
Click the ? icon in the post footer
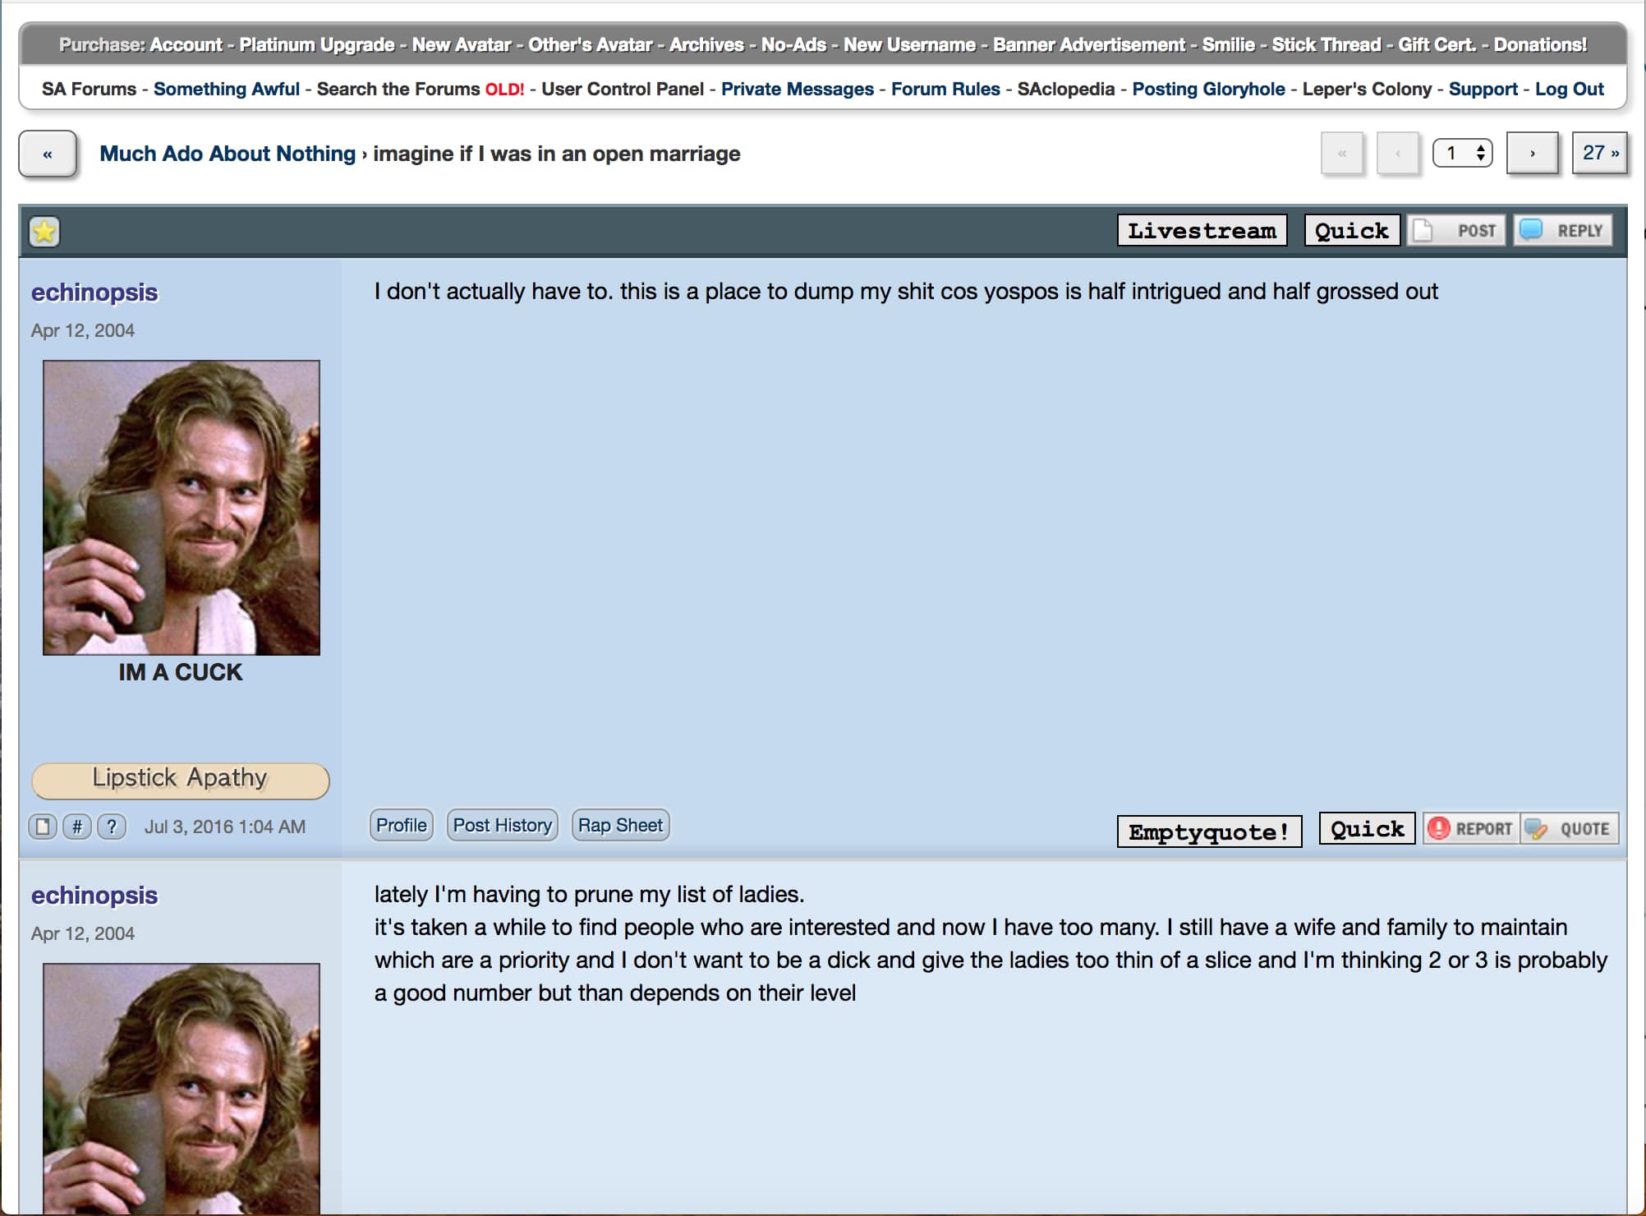(x=112, y=827)
